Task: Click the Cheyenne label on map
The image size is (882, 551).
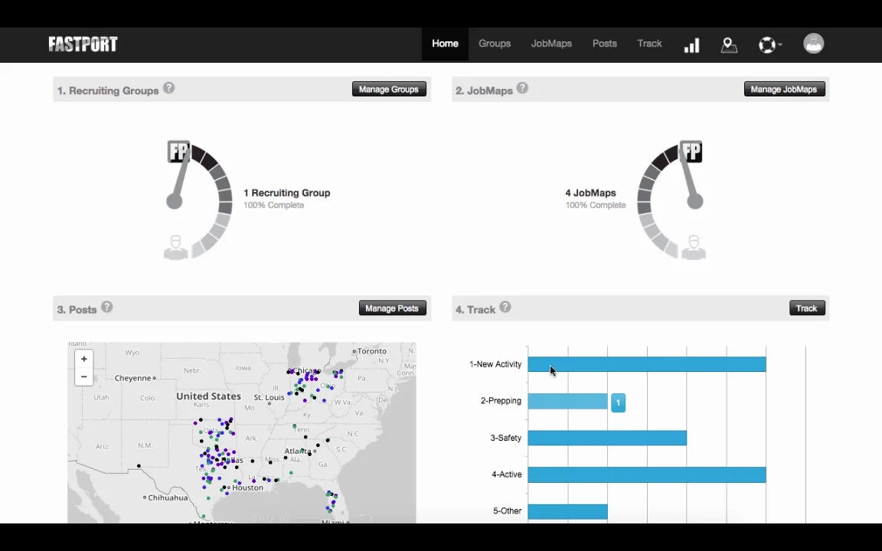Action: point(132,378)
